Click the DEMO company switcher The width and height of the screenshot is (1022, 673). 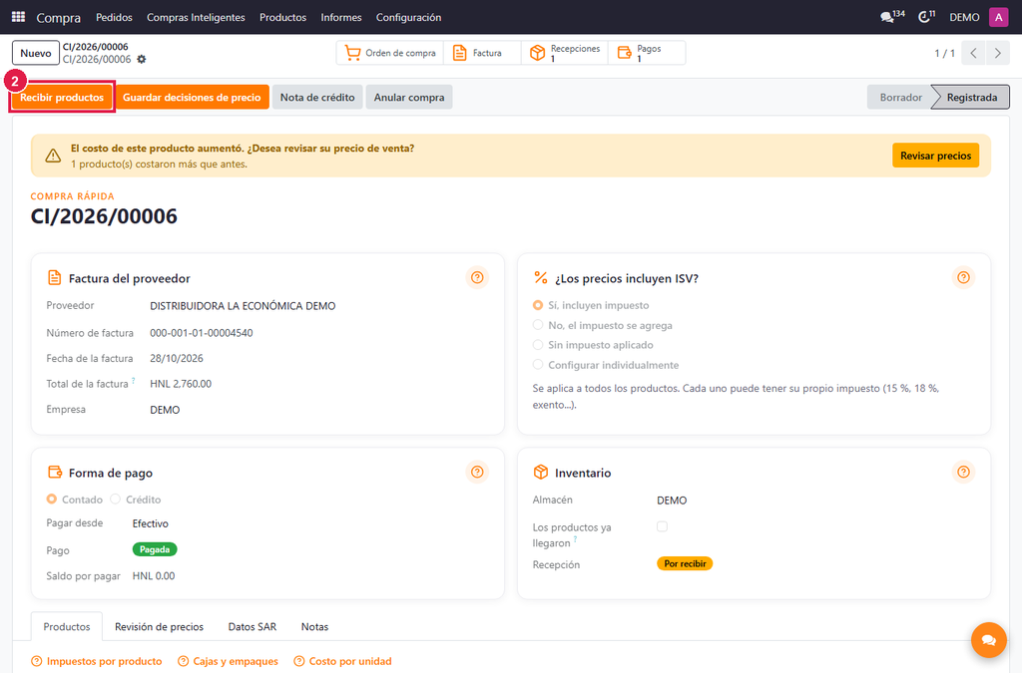coord(964,18)
